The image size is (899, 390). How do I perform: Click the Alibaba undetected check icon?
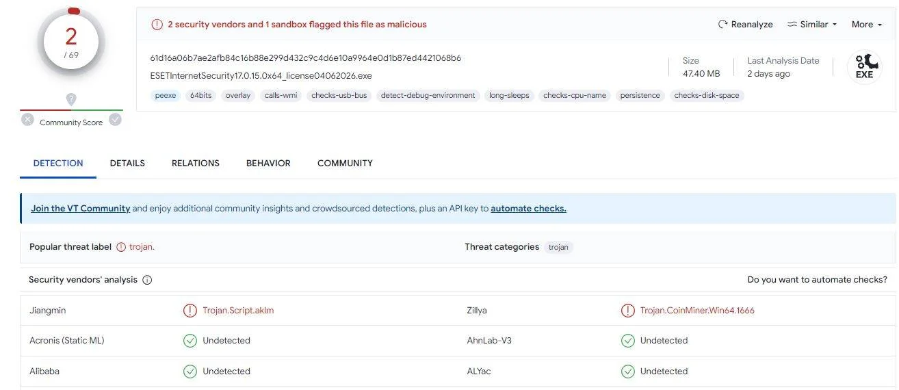(190, 372)
